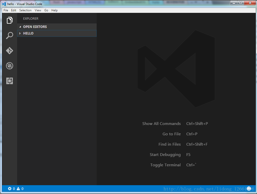
Task: Minimize the Visual Studio Code window
Action: click(x=234, y=3)
